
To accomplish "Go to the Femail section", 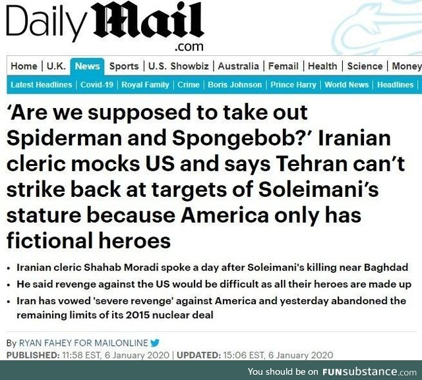I will (x=284, y=66).
